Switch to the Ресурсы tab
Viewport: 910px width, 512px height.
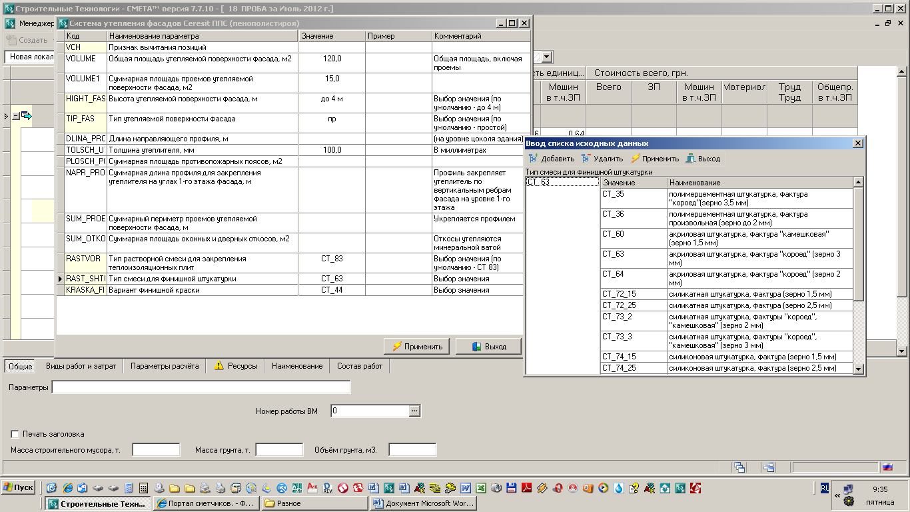click(x=235, y=366)
